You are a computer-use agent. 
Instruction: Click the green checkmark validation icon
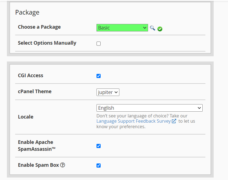[x=160, y=29]
